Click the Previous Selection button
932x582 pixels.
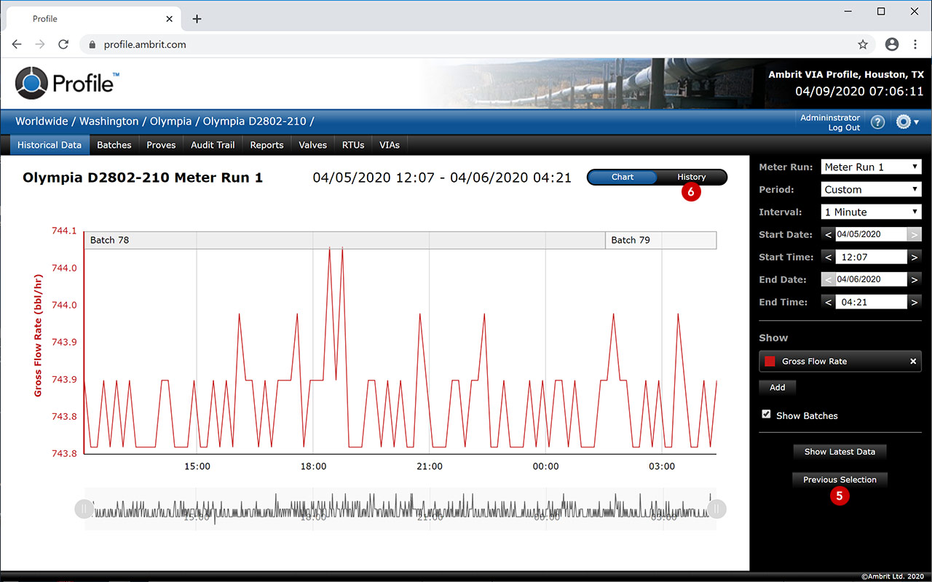(840, 479)
